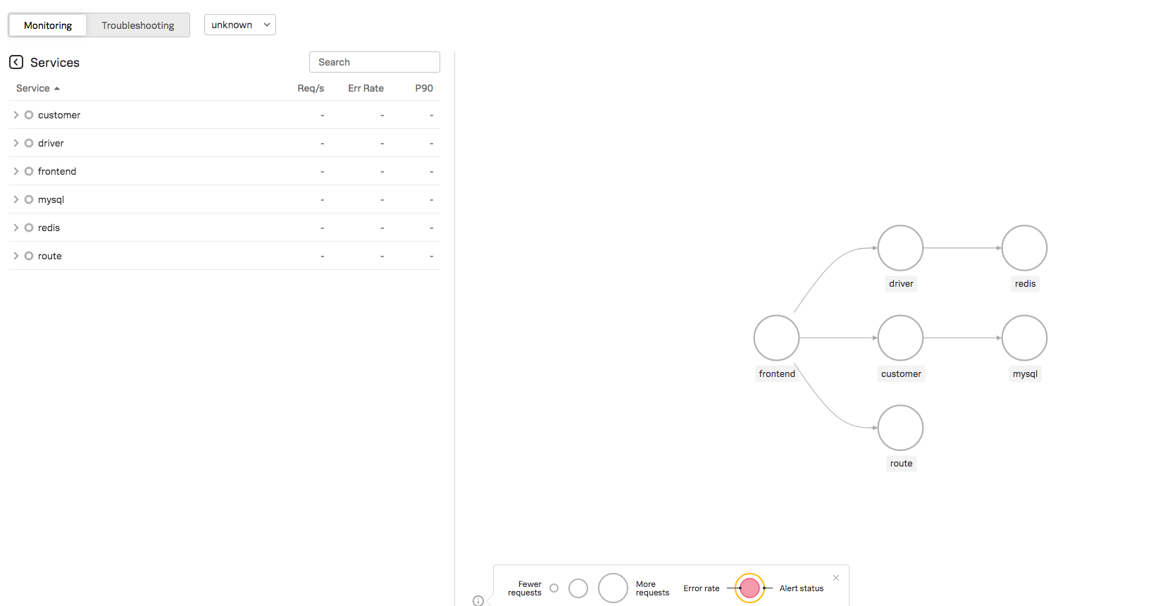Click the info icon beside the legend
Screen dimensions: 1158x606
coord(478,601)
